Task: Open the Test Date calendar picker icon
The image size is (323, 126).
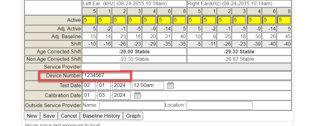Action: [170, 86]
